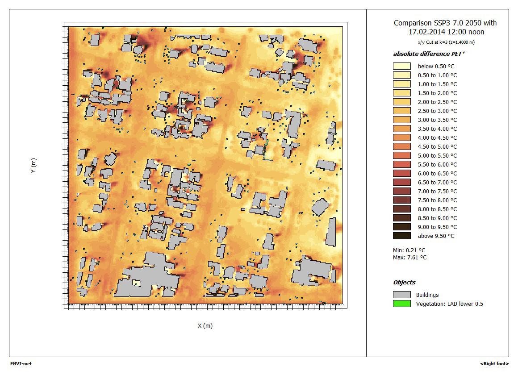Click the 'x/y Cut at k=3' subtitle

446,42
